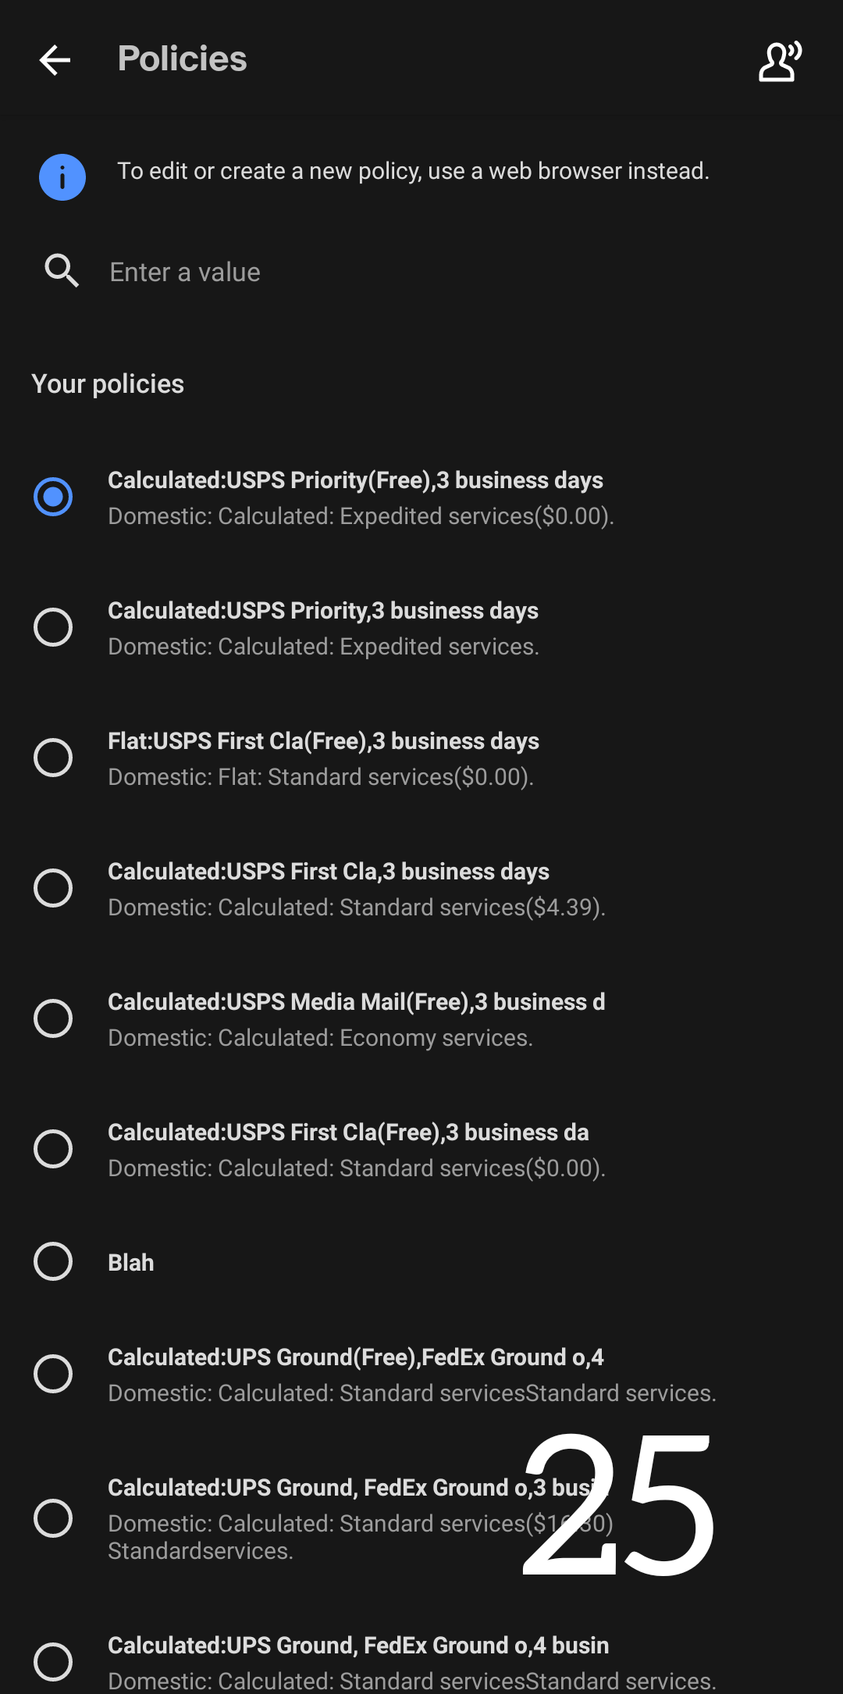
Task: Select radio for UPS Ground, FedEx o,4 busin
Action: 53,1661
